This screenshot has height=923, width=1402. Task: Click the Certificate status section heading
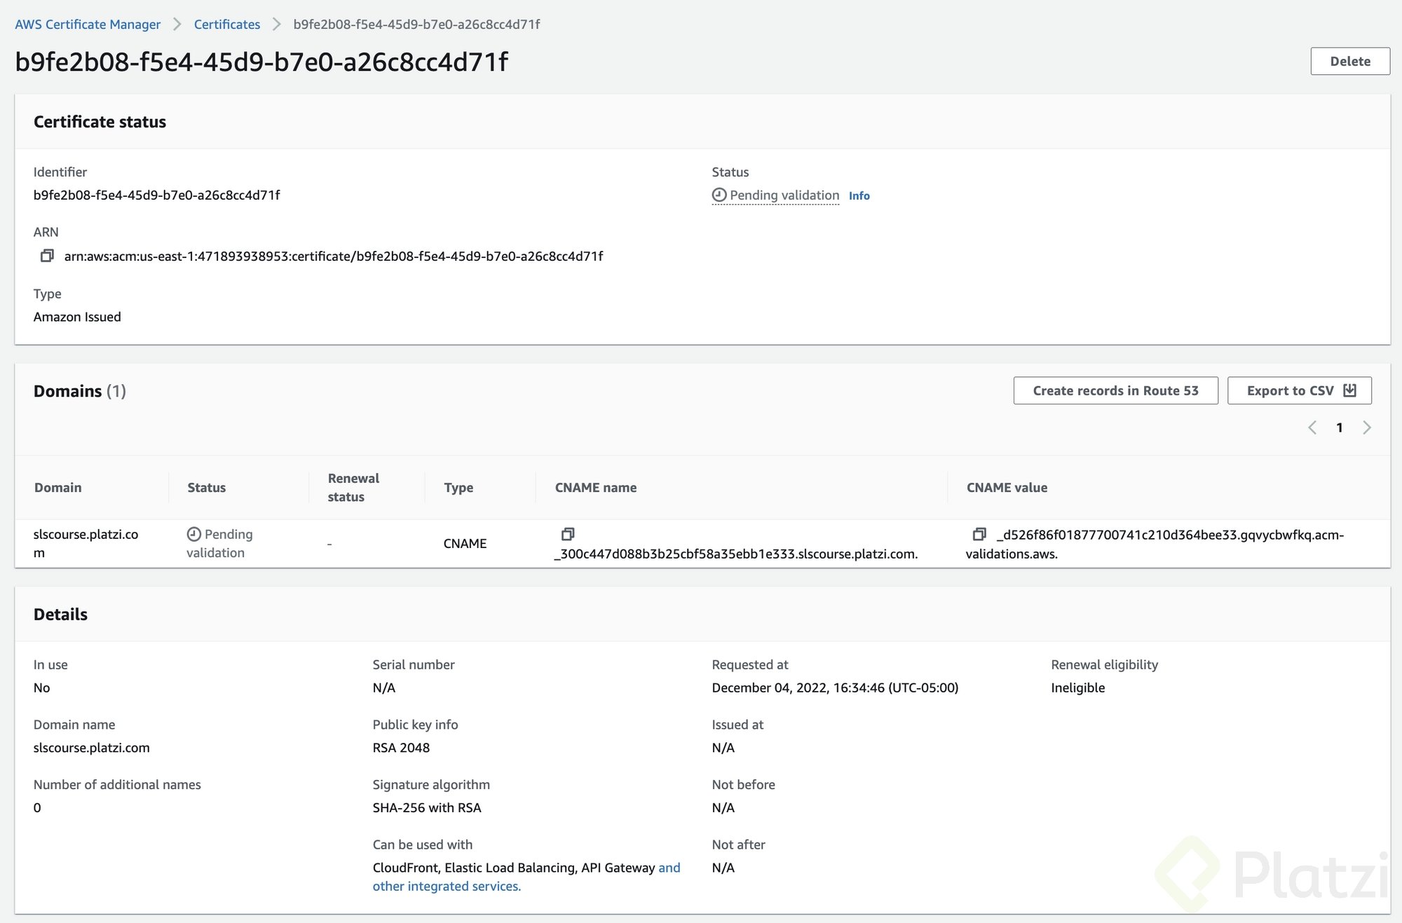click(x=100, y=122)
